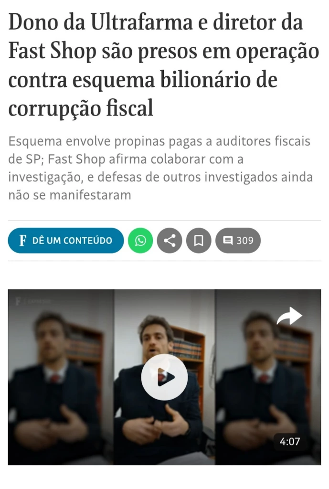Click 'não se manifestaram' in the subtitle
The width and height of the screenshot is (329, 489).
pos(70,195)
